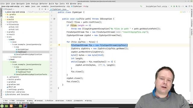Viewport: 193px width, 108px height.
Task: Open the Spring tool window
Action: (x=88, y=101)
